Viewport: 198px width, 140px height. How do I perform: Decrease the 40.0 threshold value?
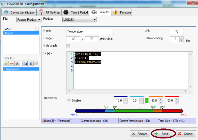(x=161, y=102)
